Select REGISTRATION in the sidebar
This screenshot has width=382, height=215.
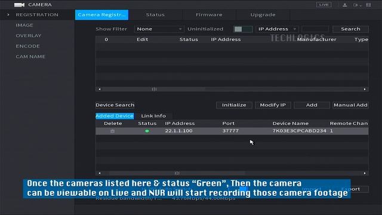37,15
